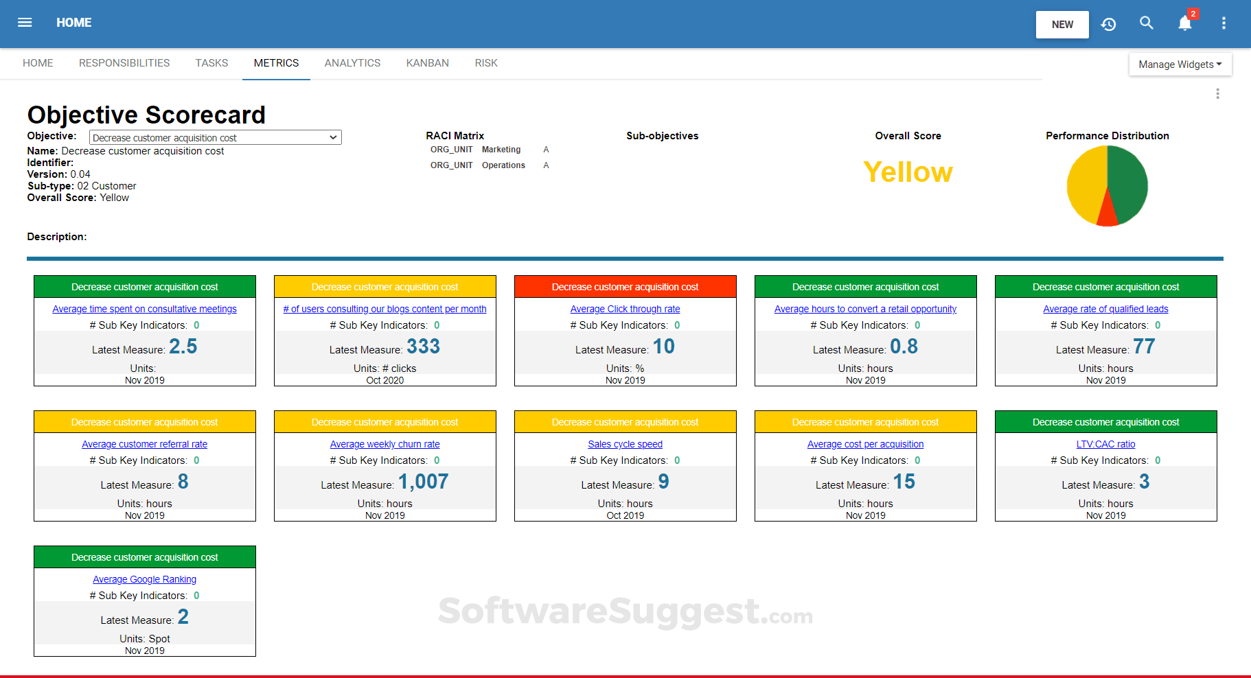The image size is (1251, 678).
Task: Click the LTV:CAC ratio metric link
Action: point(1105,444)
